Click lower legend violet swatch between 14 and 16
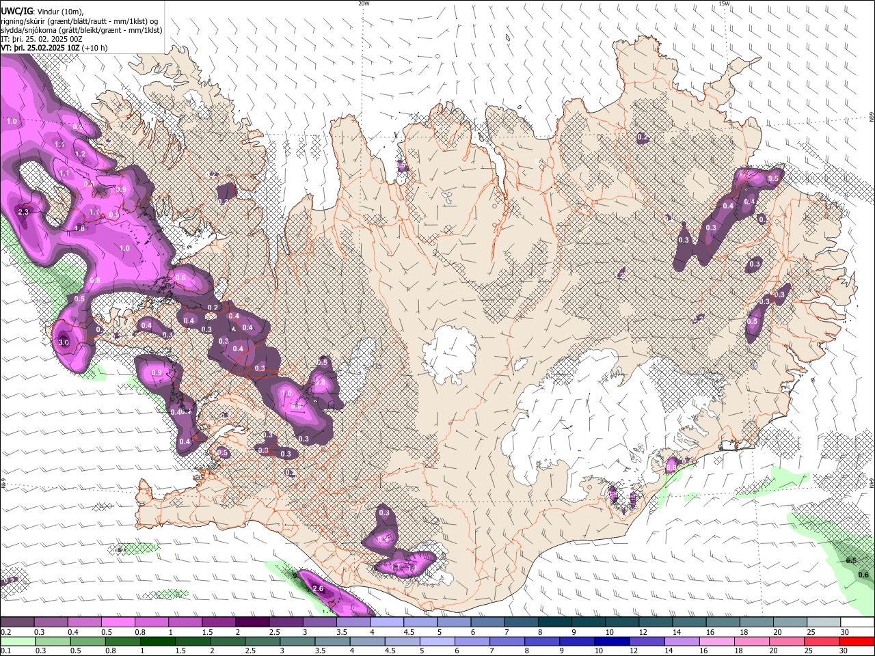 tap(682, 642)
